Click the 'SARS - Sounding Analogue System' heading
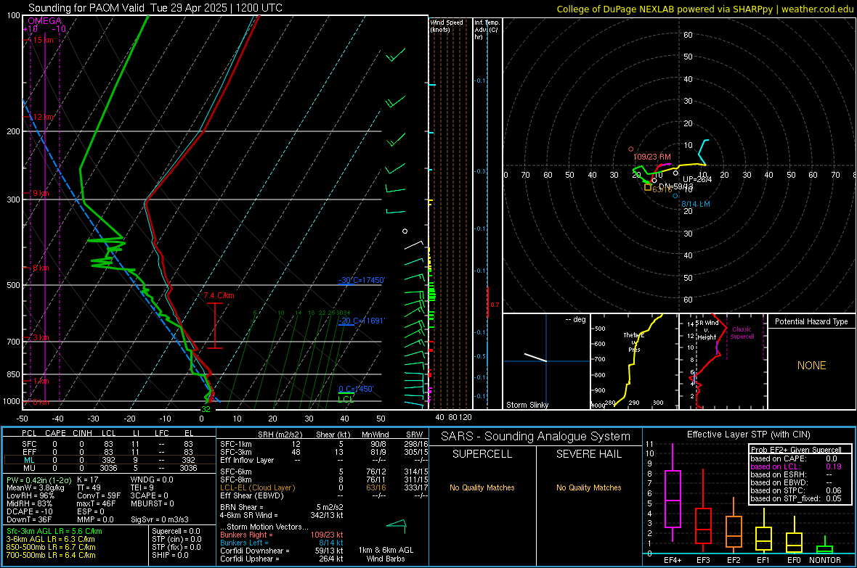The height and width of the screenshot is (568, 857). point(535,437)
